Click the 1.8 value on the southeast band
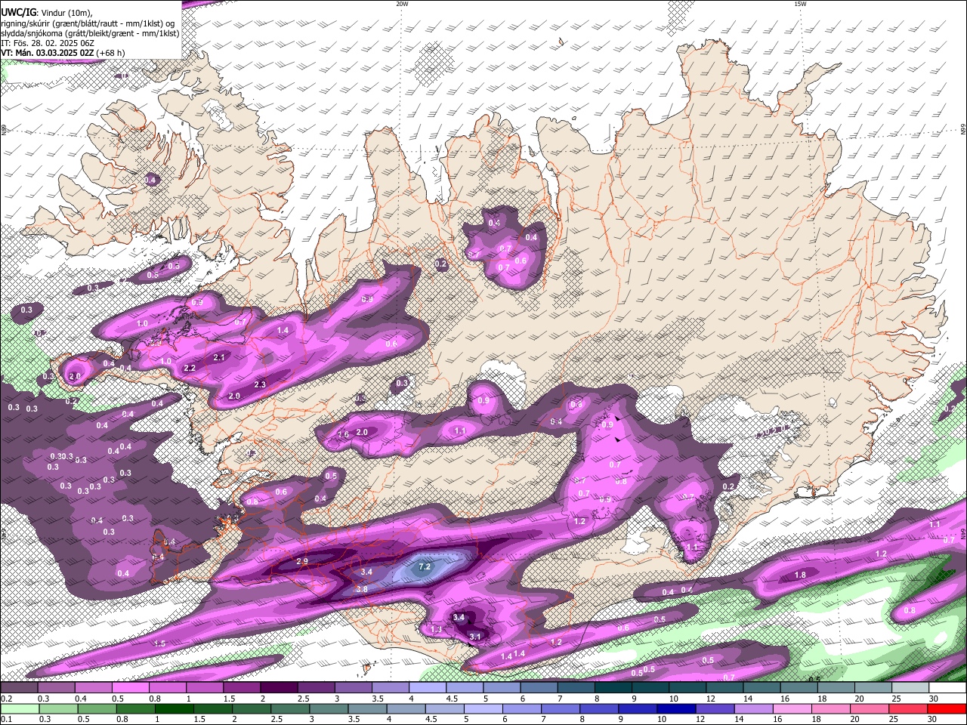The height and width of the screenshot is (725, 967). click(800, 575)
